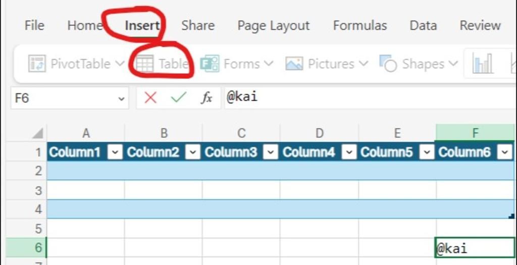Cancel formula entry with red X

[x=150, y=97]
